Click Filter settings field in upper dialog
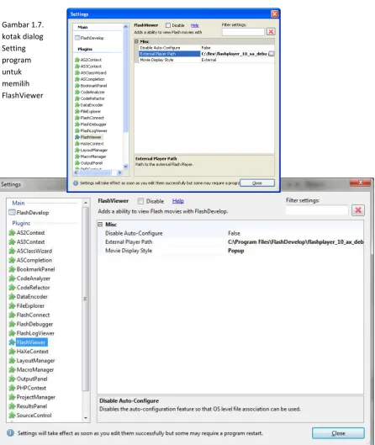 (x=243, y=31)
